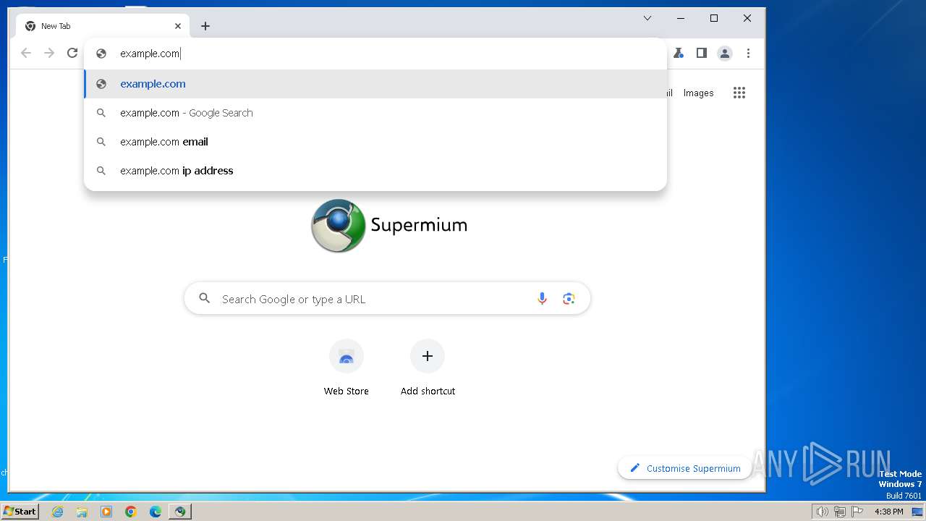Viewport: 926px width, 521px height.
Task: Launch Windows Media Player from taskbar
Action: pos(106,512)
